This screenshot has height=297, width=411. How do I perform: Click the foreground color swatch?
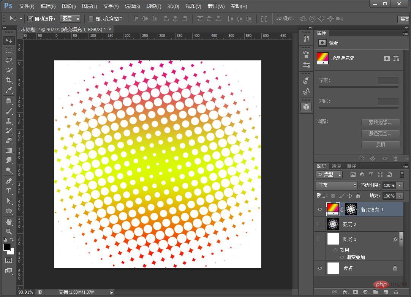pos(7,247)
